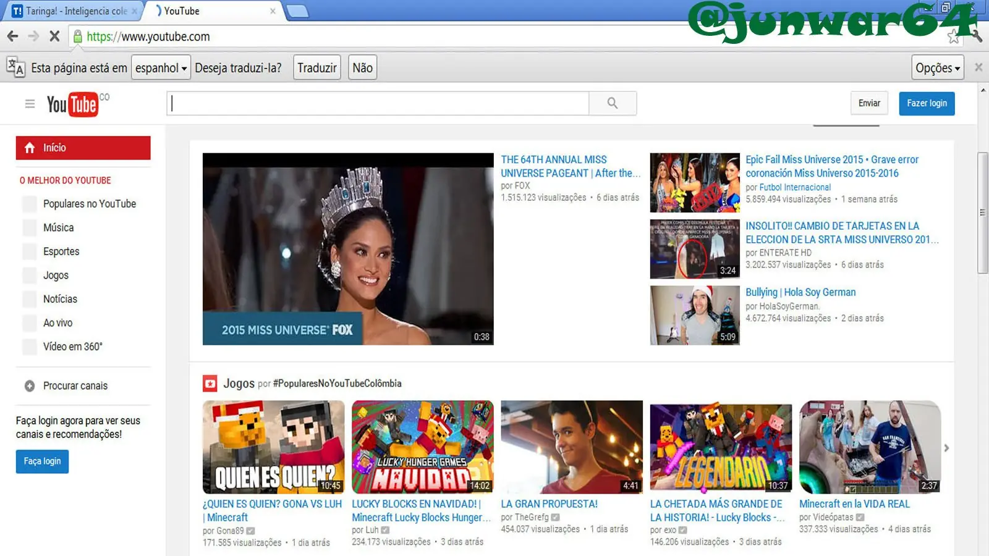Click the Faça login button in the sidebar
This screenshot has width=989, height=556.
(42, 461)
